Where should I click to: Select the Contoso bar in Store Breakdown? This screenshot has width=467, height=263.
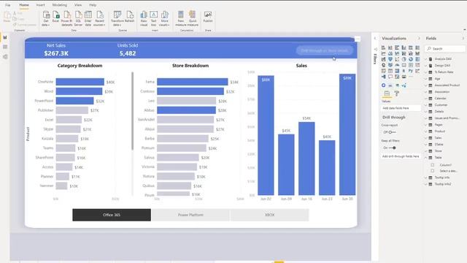[x=190, y=91]
